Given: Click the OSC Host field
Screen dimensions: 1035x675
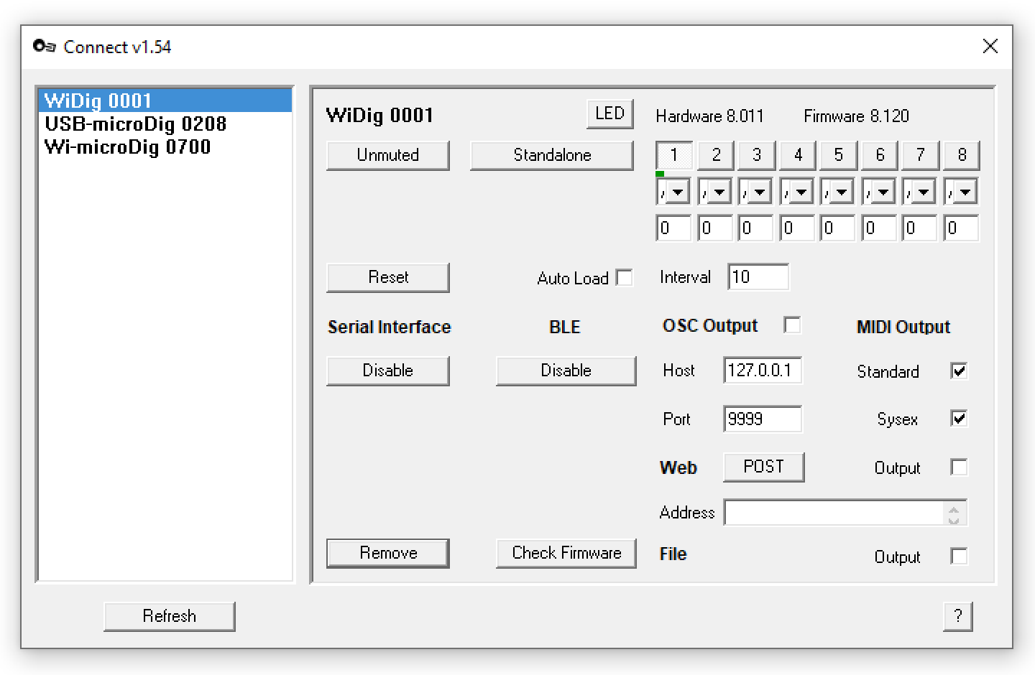Looking at the screenshot, I should click(763, 371).
